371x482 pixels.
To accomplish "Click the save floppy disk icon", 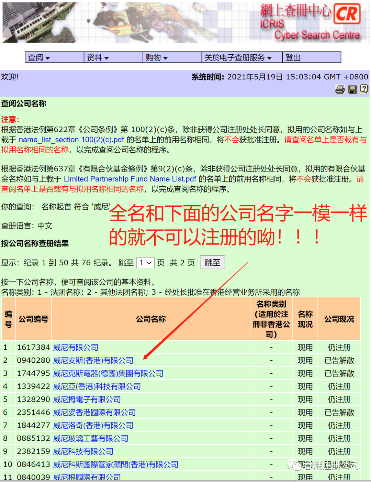I will pyautogui.click(x=351, y=89).
